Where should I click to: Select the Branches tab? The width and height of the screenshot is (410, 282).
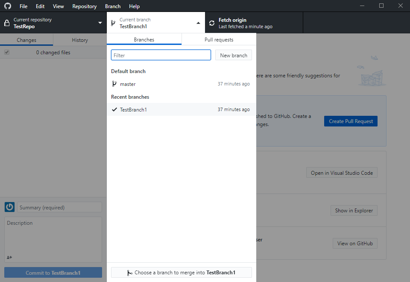coord(144,39)
